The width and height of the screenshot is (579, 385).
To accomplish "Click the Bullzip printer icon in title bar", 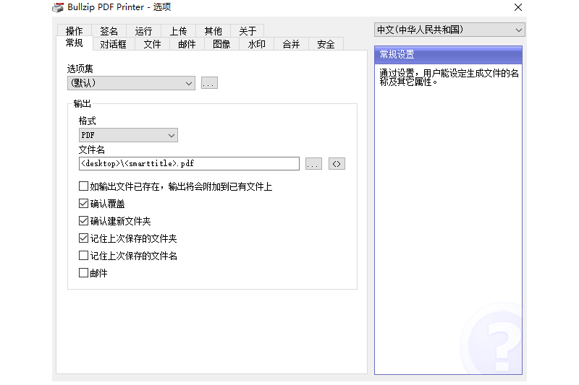I will [58, 7].
